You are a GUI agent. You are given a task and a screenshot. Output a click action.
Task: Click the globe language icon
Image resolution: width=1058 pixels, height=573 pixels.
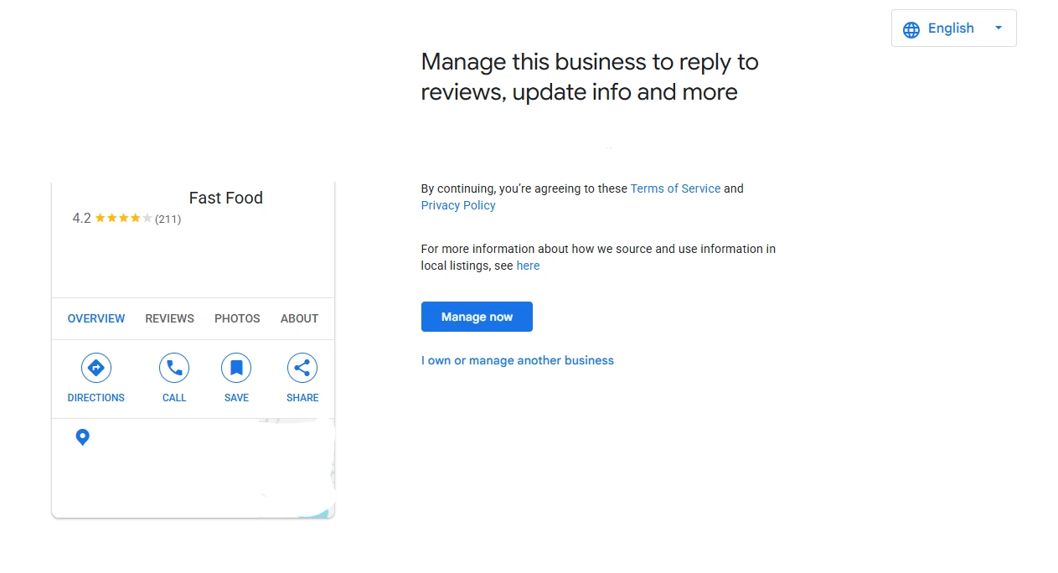[911, 29]
